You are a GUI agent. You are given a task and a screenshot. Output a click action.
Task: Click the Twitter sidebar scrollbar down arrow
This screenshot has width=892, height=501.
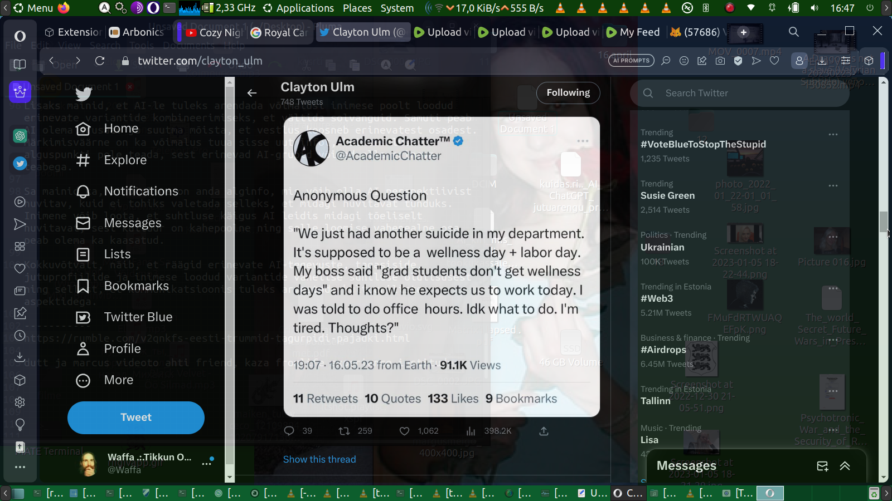pyautogui.click(x=230, y=478)
